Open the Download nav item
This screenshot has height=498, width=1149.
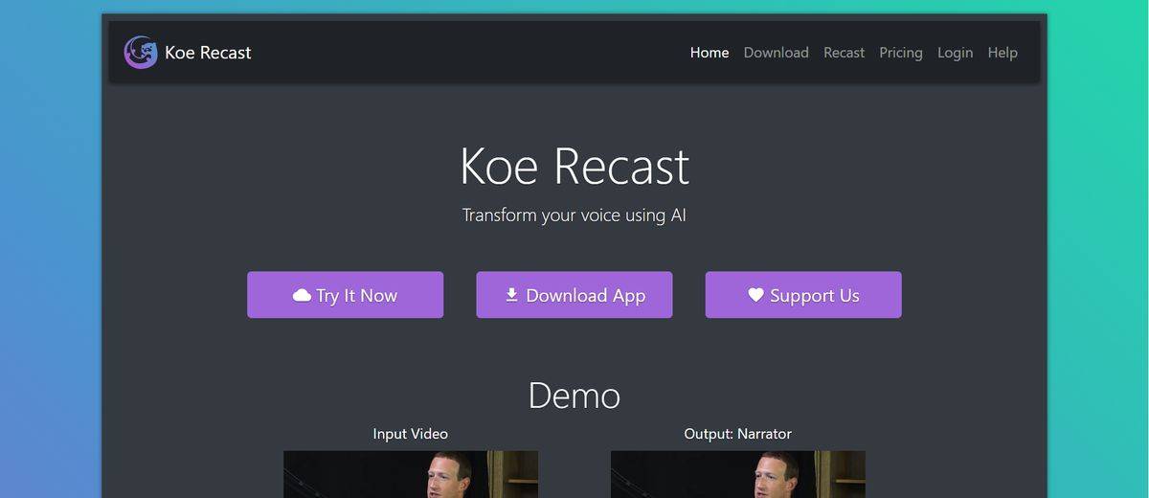[777, 53]
